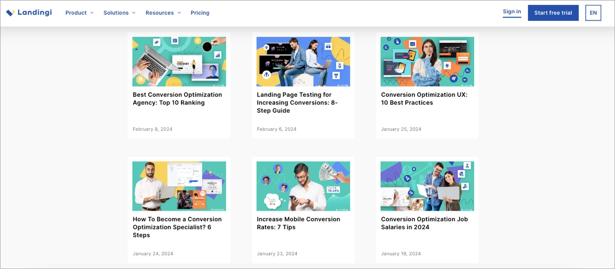Click the date January 24, 2024
Image resolution: width=615 pixels, height=269 pixels.
tap(153, 254)
